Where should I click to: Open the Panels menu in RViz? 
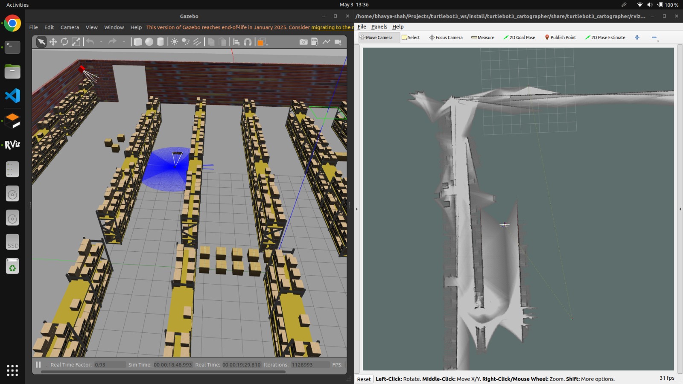tap(379, 26)
